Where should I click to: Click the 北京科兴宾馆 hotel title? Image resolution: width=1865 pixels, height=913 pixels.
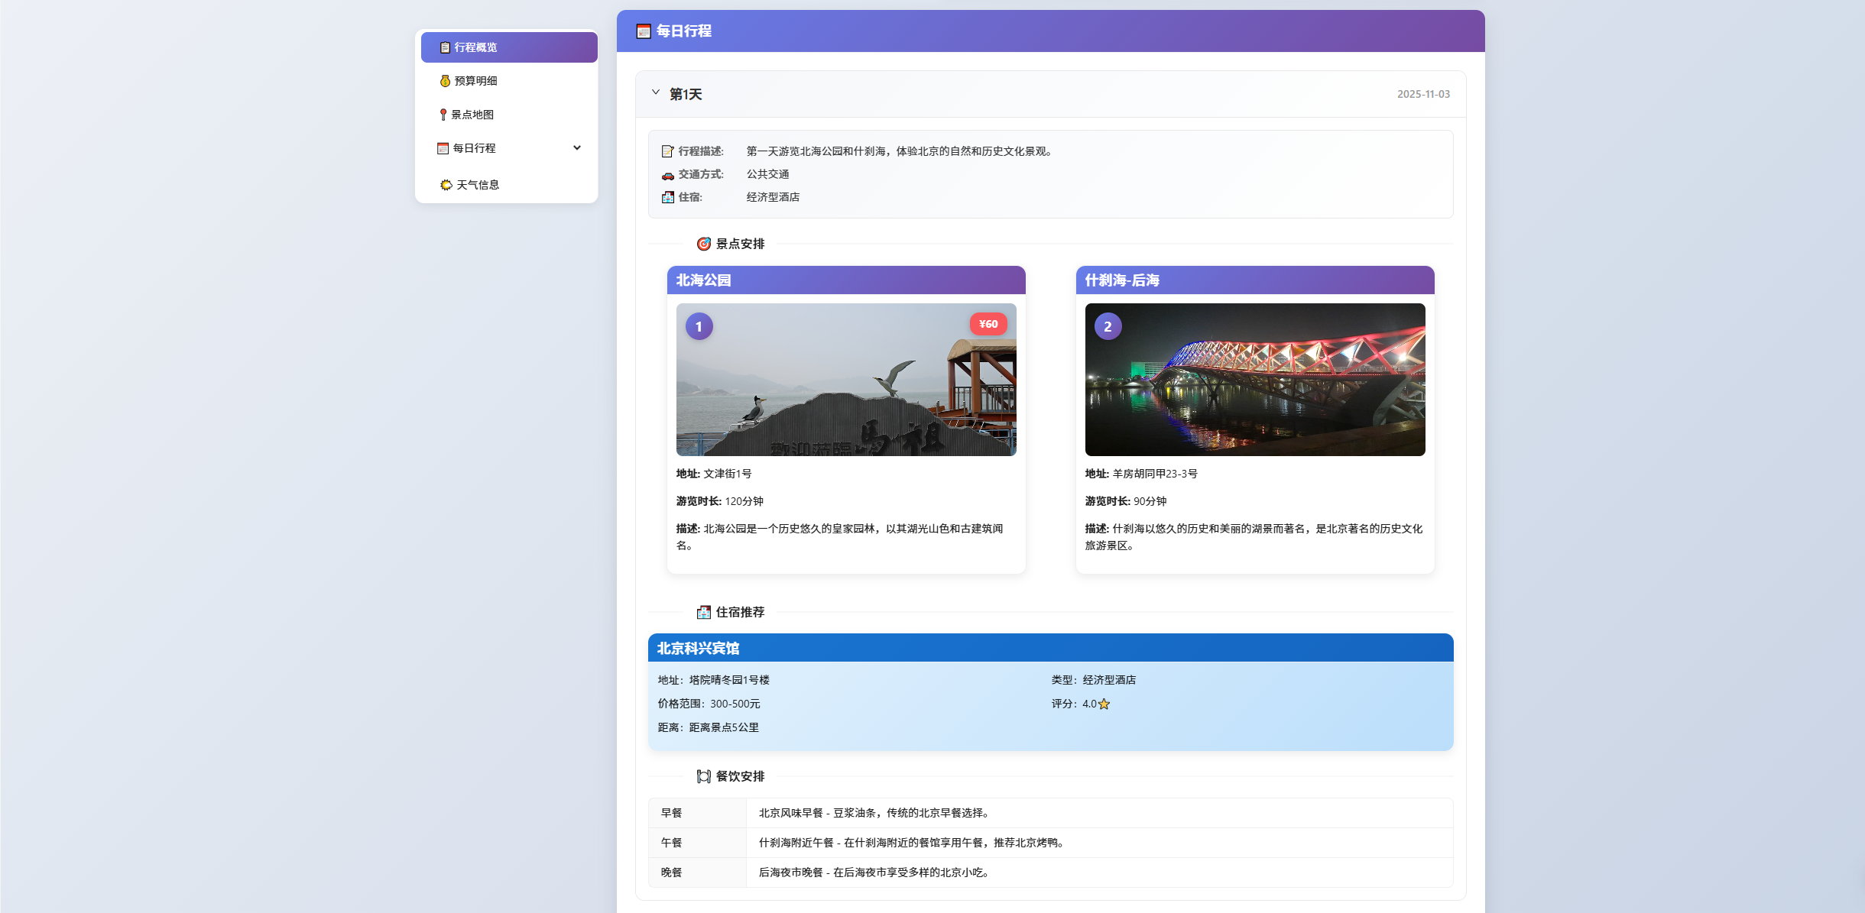pos(698,647)
